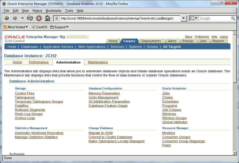Image resolution: width=239 pixels, height=163 pixels.
Task: Open the Automatic Workload Repository link
Action: (39, 133)
